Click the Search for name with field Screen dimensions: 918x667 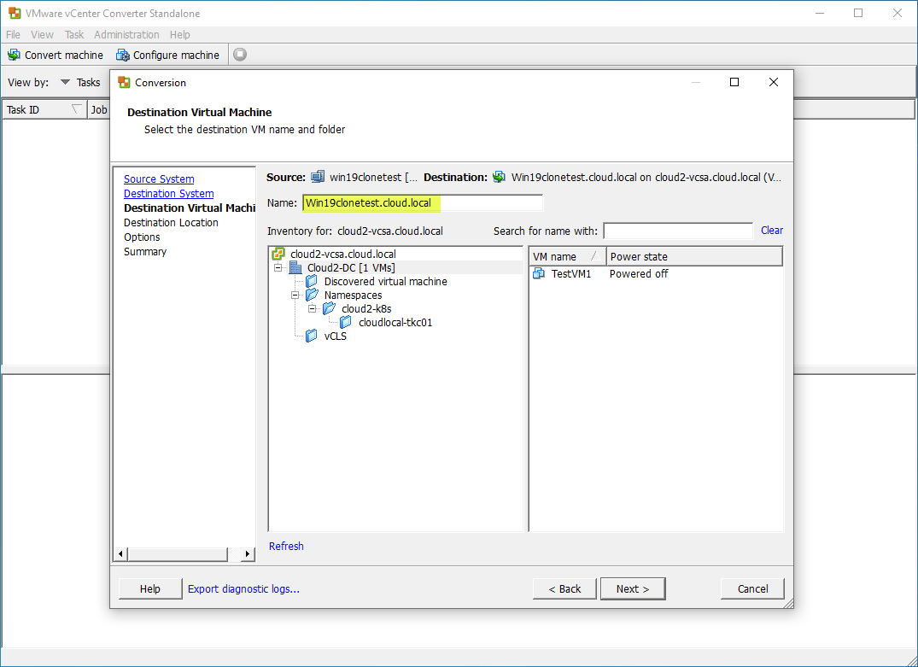(678, 231)
